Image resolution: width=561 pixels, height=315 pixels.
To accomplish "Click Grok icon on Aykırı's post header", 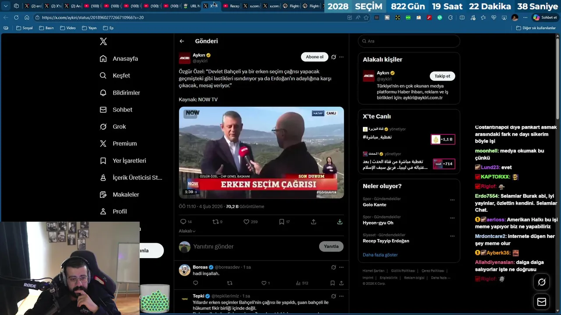I will click(x=334, y=57).
